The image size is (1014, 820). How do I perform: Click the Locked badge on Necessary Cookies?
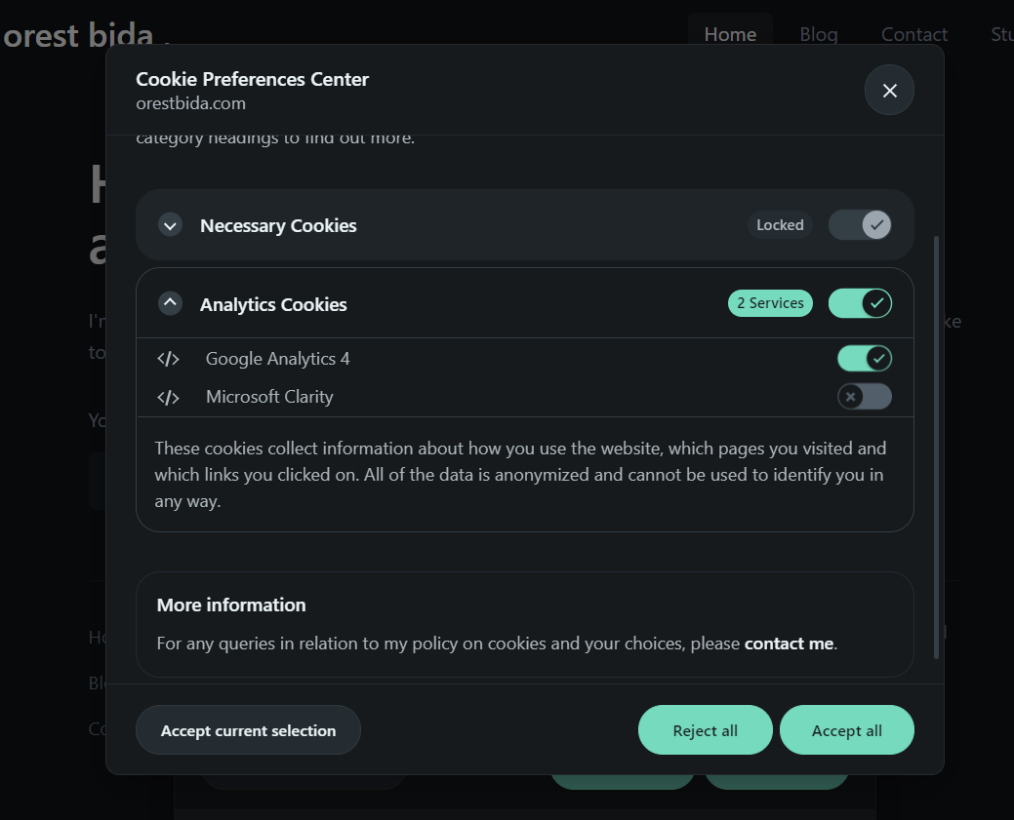(x=780, y=224)
